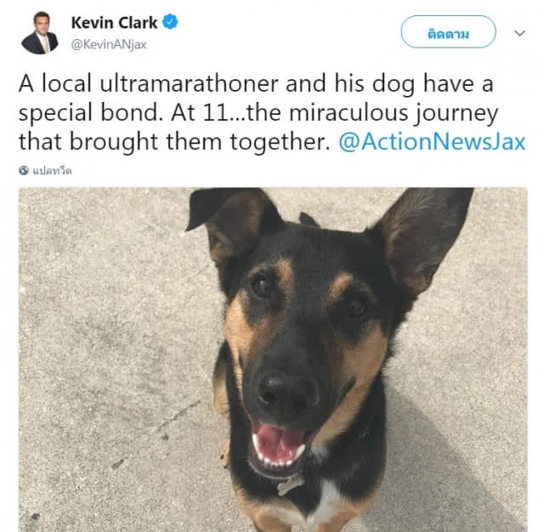
Task: Click the bone-shaped tag on dog's collar
Action: pyautogui.click(x=291, y=485)
